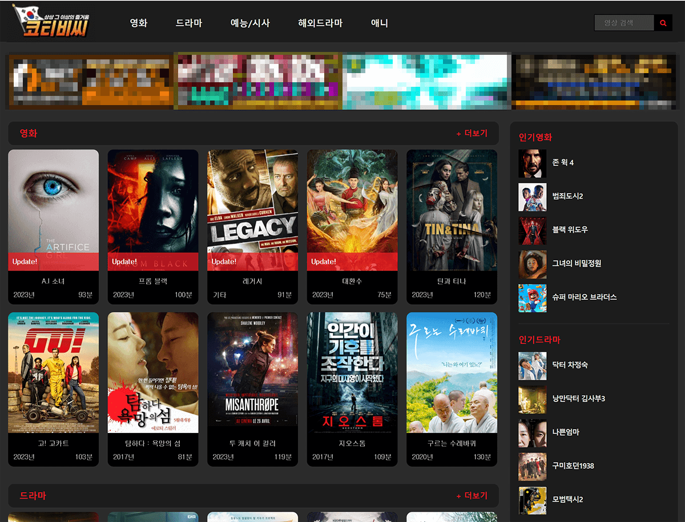Click the Tin & Tina poster
The image size is (685, 522).
coord(452,210)
